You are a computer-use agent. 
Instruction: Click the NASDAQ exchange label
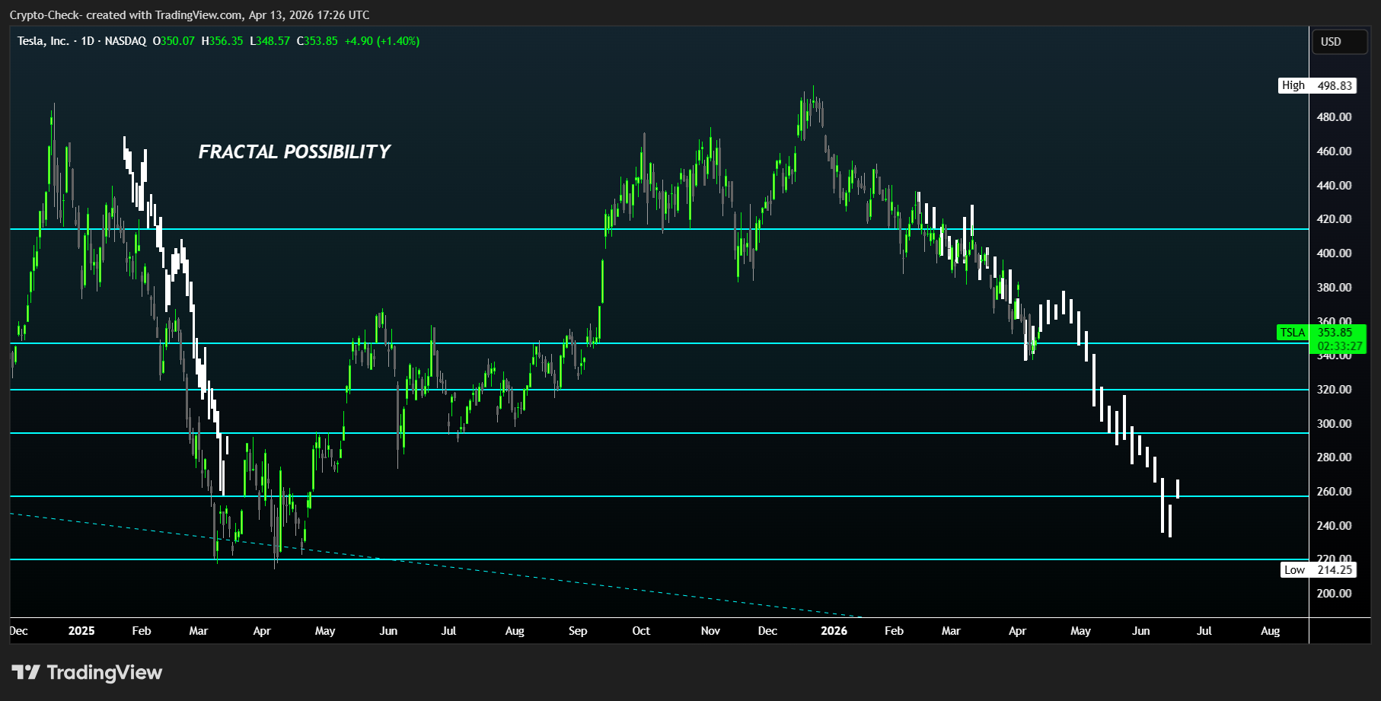[126, 41]
